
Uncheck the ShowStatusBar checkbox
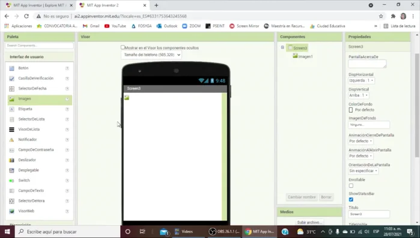(351, 200)
